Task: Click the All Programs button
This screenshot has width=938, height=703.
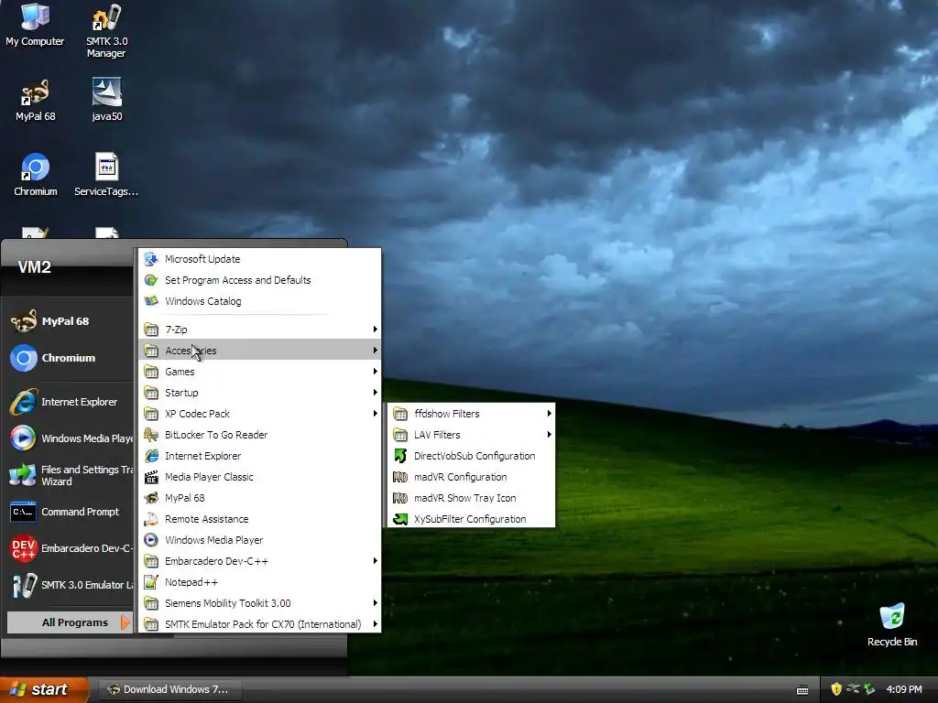Action: pos(70,622)
